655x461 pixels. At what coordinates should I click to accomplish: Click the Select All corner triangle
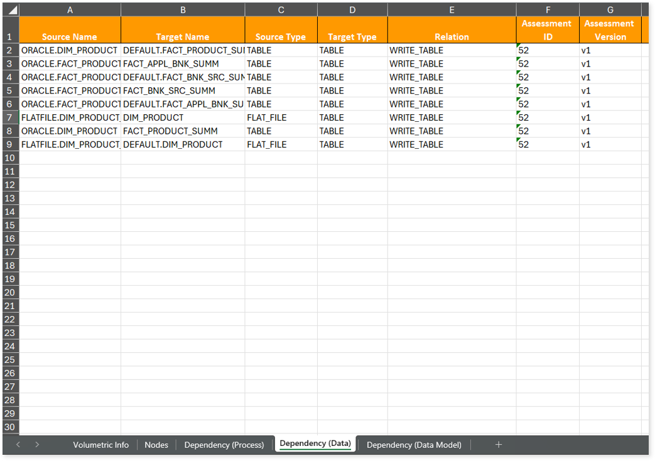coord(13,10)
